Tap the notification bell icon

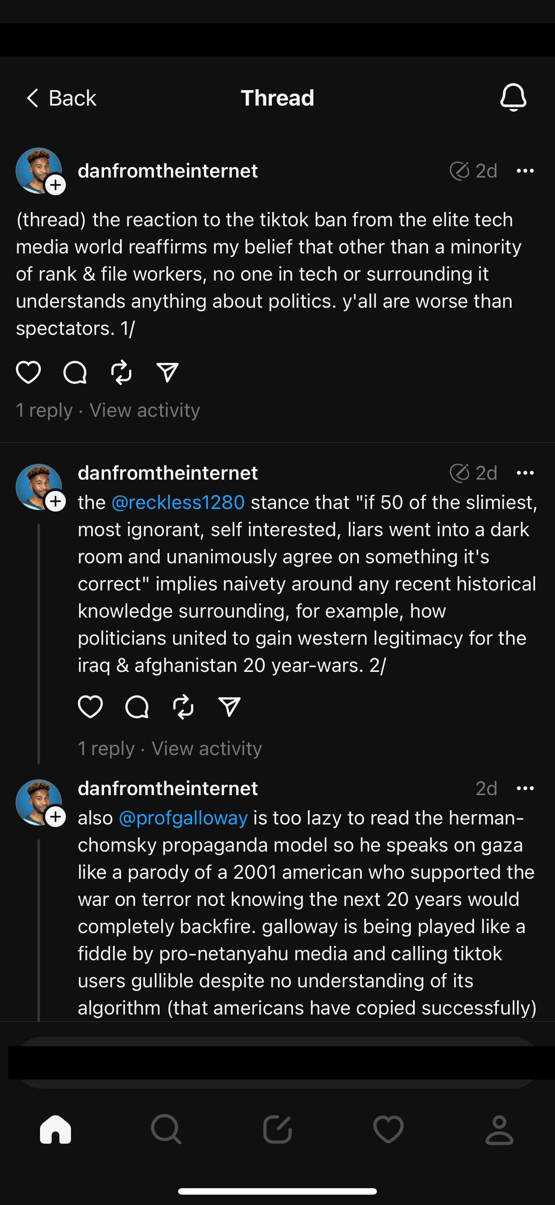513,97
